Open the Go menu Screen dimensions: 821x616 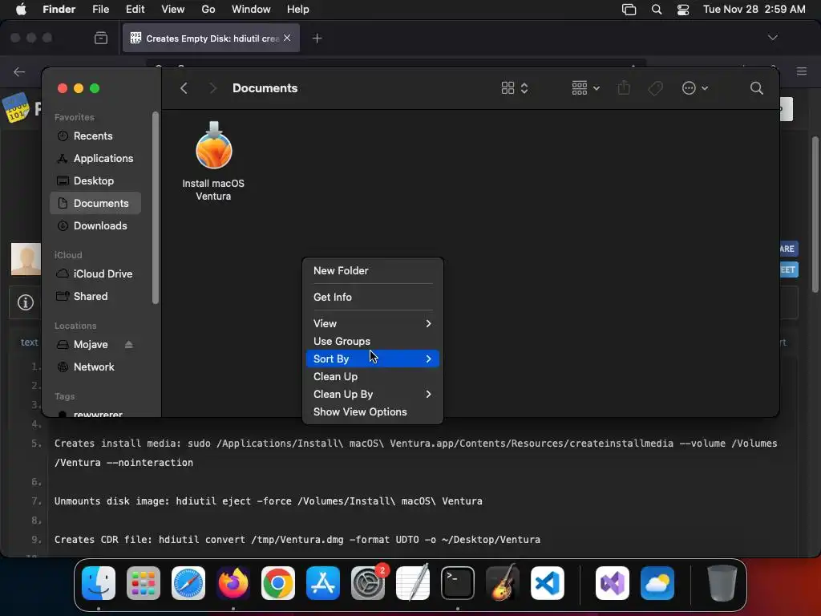(208, 10)
